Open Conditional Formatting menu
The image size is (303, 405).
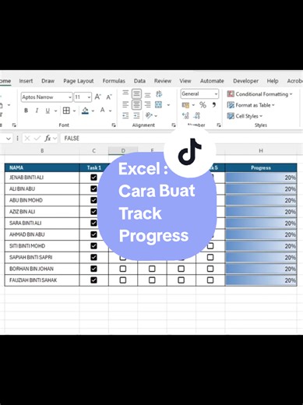tap(259, 94)
